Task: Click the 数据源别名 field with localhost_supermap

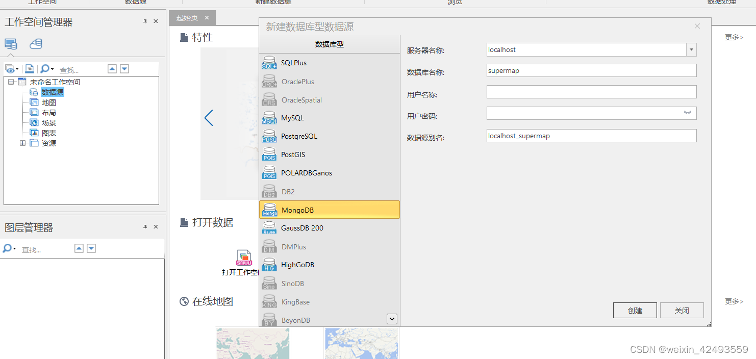Action: pos(592,136)
